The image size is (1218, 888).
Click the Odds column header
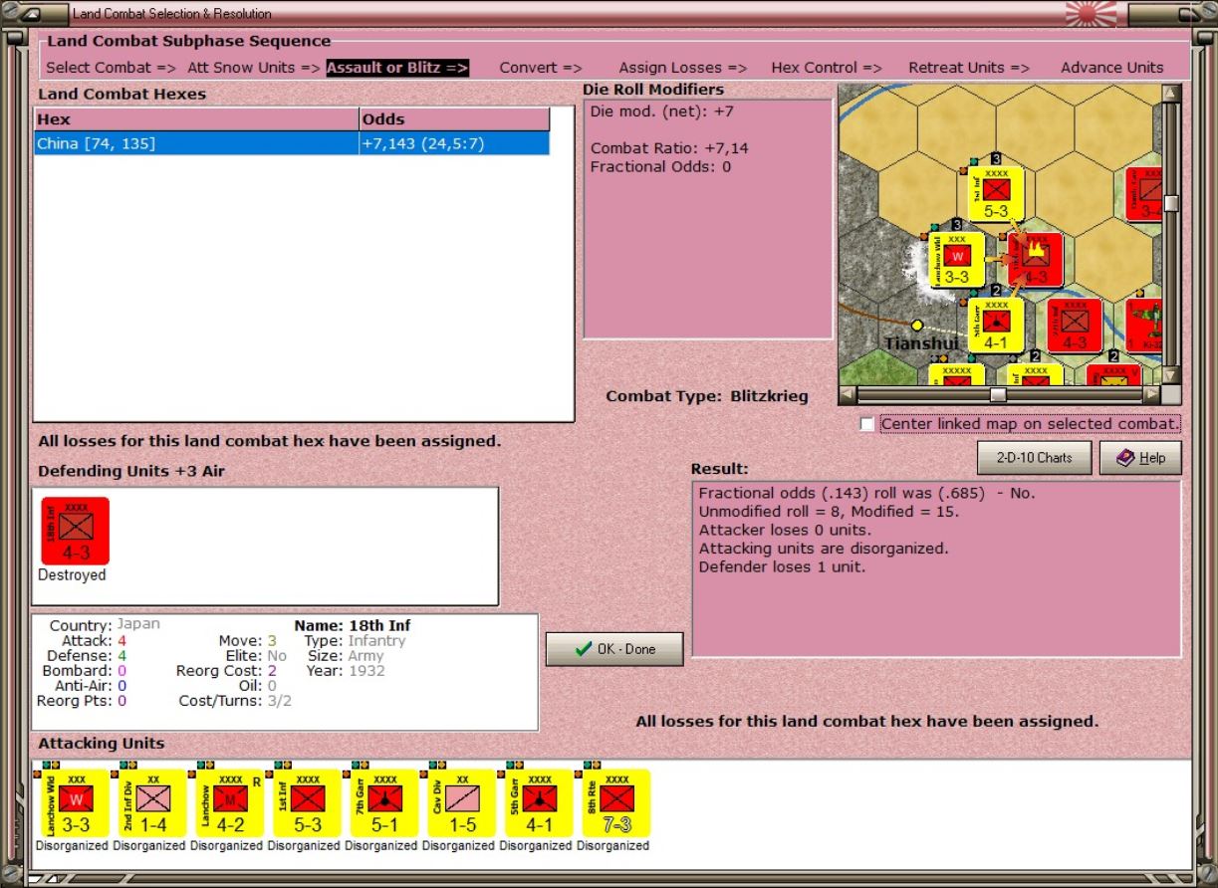click(x=454, y=118)
